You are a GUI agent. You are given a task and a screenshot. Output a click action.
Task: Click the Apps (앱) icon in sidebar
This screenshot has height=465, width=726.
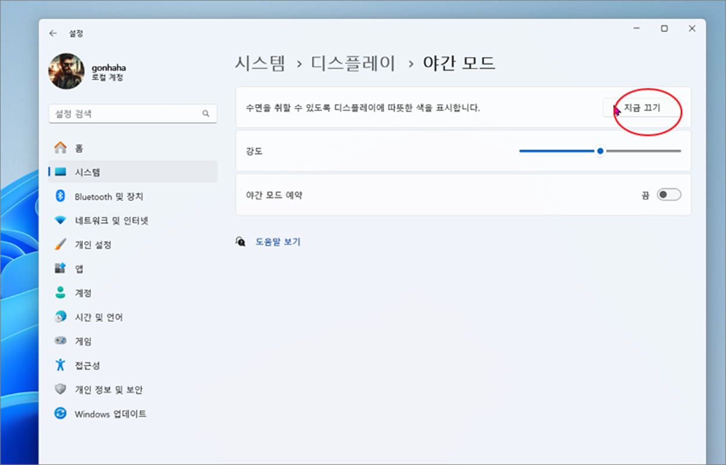[x=60, y=269]
